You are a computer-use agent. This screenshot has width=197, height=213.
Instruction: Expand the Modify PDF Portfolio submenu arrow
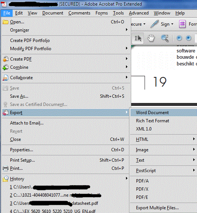pyautogui.click(x=127, y=48)
